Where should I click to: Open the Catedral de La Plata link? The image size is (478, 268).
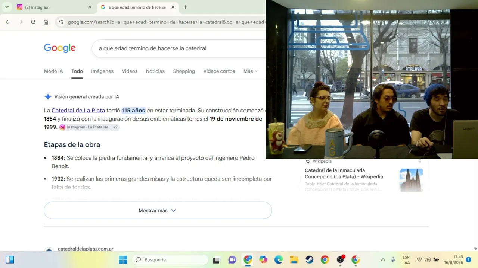[x=78, y=111]
